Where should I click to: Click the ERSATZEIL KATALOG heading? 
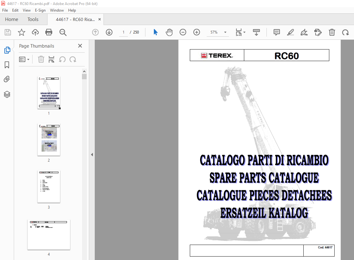[x=264, y=213]
